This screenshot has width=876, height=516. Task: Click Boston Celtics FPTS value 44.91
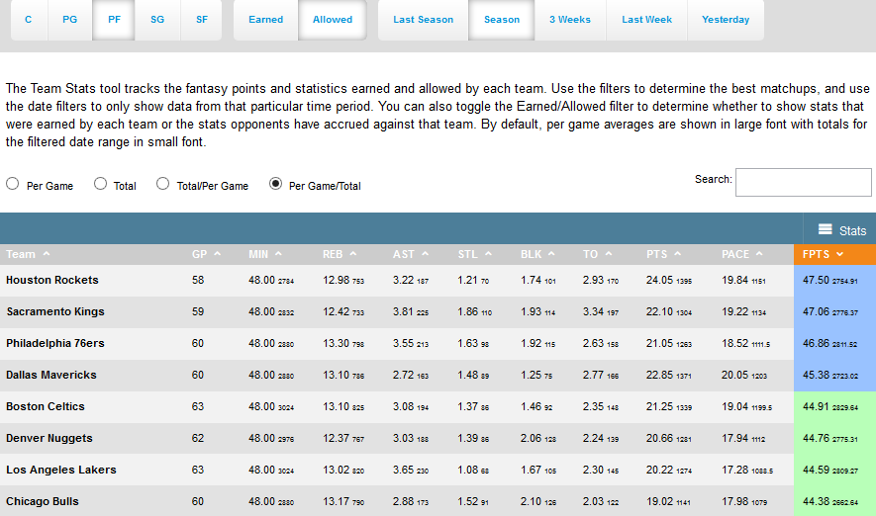pyautogui.click(x=816, y=406)
